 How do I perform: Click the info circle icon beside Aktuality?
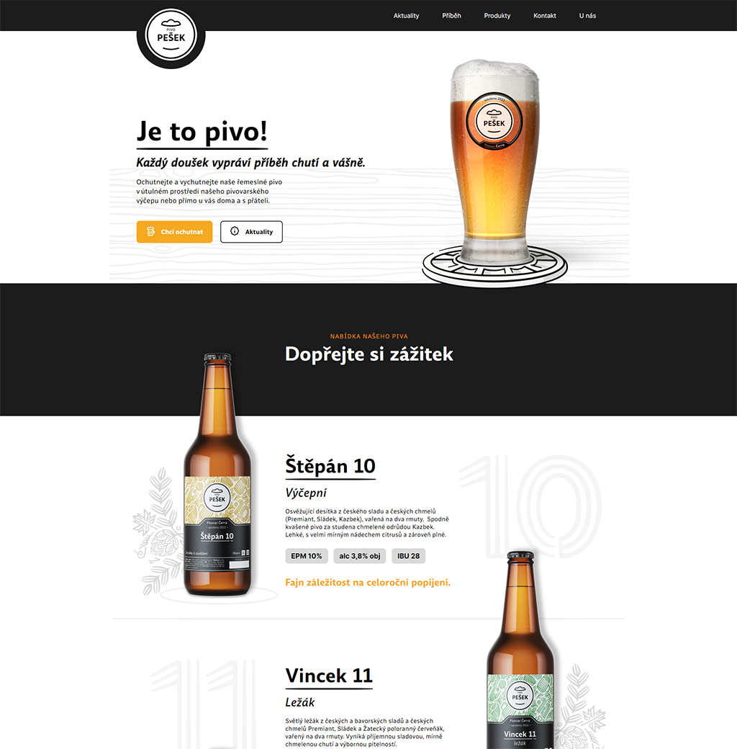[x=235, y=231]
